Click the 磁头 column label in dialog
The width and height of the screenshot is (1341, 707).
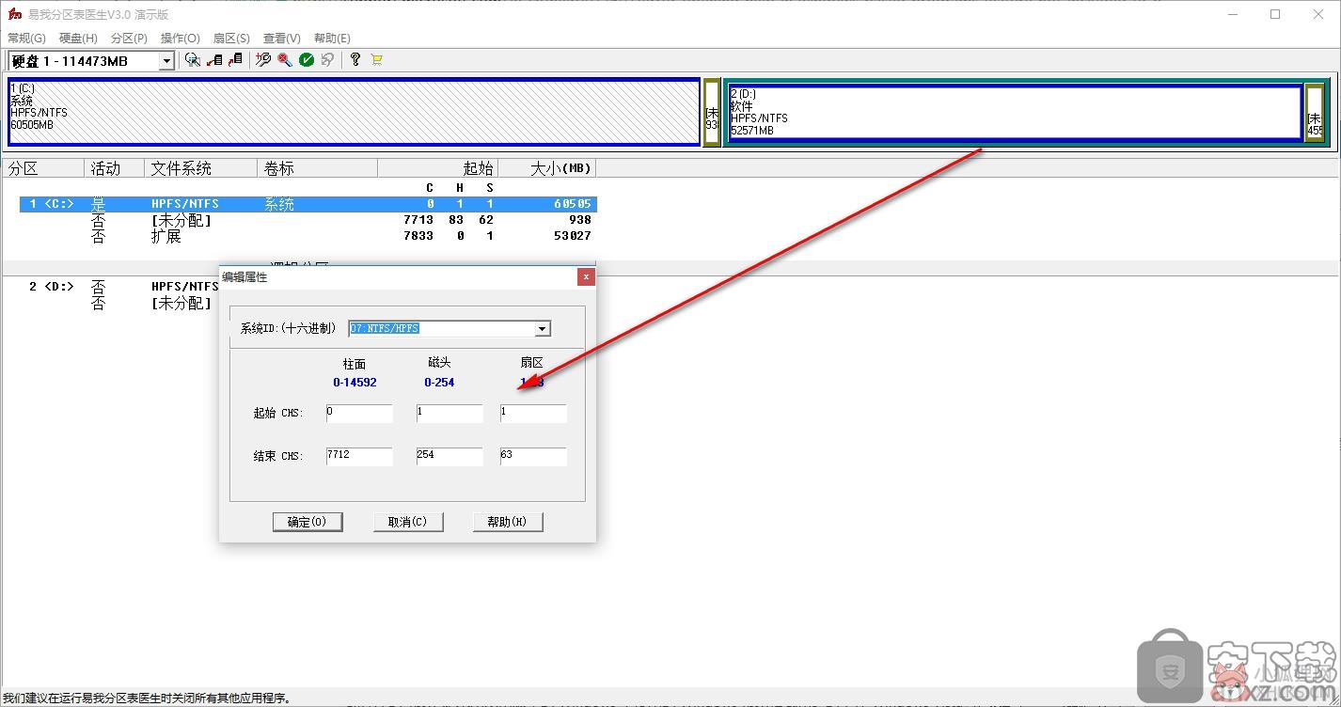pos(439,362)
